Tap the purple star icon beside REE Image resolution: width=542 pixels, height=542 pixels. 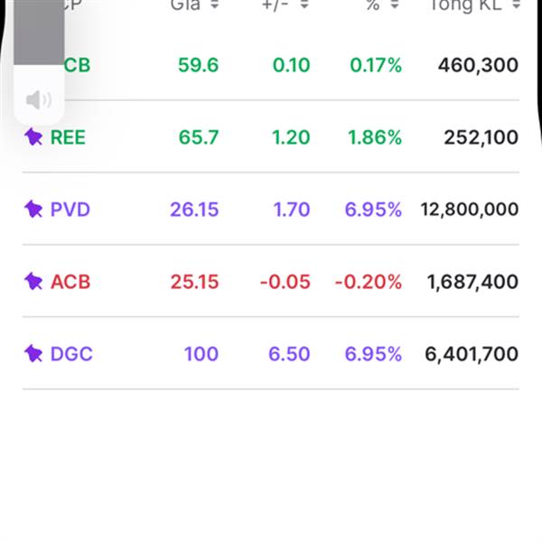coord(33,137)
